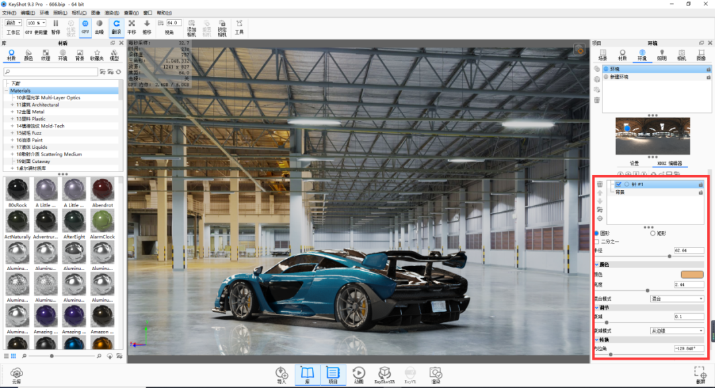Click the 半径 (radius) slider handle

click(669, 256)
